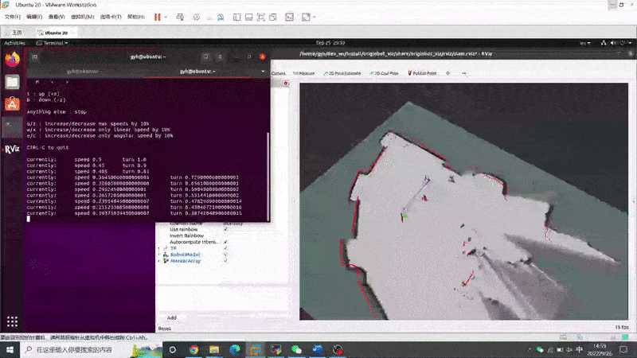The width and height of the screenshot is (637, 358).
Task: Toggle the Autocompute Intensity checkbox
Action: (x=225, y=241)
